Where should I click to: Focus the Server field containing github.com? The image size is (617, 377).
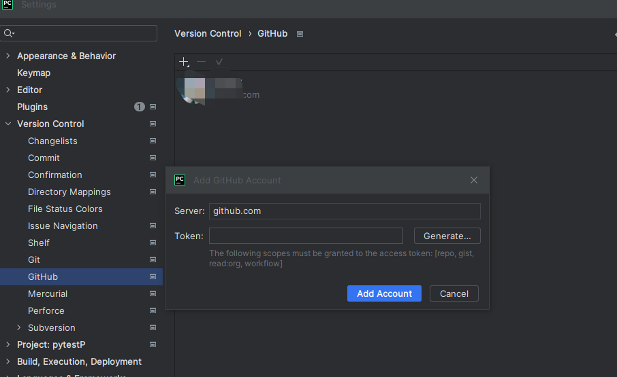[345, 211]
